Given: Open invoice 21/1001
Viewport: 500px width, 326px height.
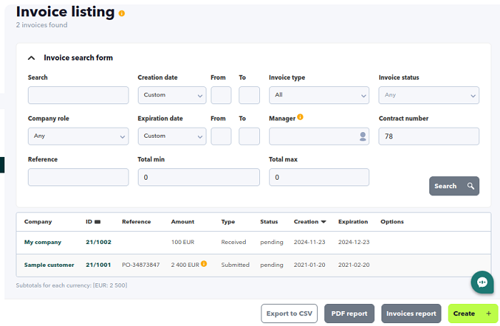Looking at the screenshot, I should pos(99,265).
